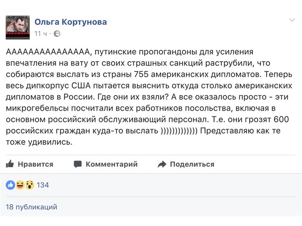Open the post options chevron menu
Screen dimensions: 302x226
pyautogui.click(x=292, y=20)
